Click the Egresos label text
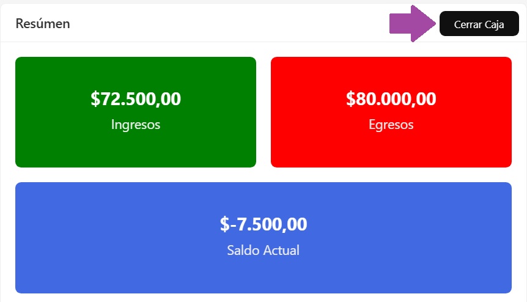The image size is (527, 302). pos(391,125)
